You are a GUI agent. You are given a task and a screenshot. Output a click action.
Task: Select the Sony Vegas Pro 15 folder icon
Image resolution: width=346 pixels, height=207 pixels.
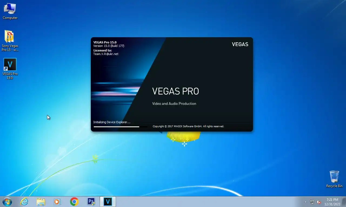coord(10,40)
